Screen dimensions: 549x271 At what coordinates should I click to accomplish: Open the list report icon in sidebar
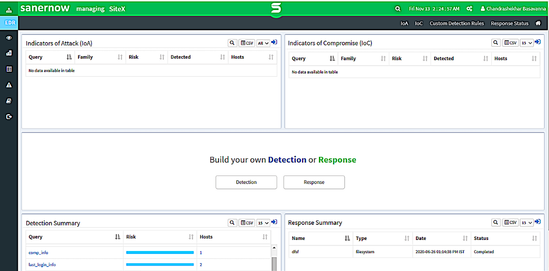click(x=9, y=69)
